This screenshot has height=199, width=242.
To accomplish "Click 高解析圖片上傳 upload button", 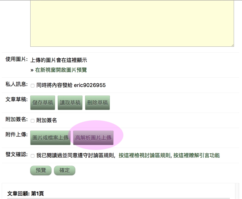I will click(x=93, y=138).
